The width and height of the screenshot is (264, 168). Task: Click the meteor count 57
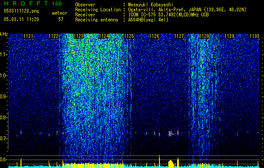pyautogui.click(x=61, y=19)
